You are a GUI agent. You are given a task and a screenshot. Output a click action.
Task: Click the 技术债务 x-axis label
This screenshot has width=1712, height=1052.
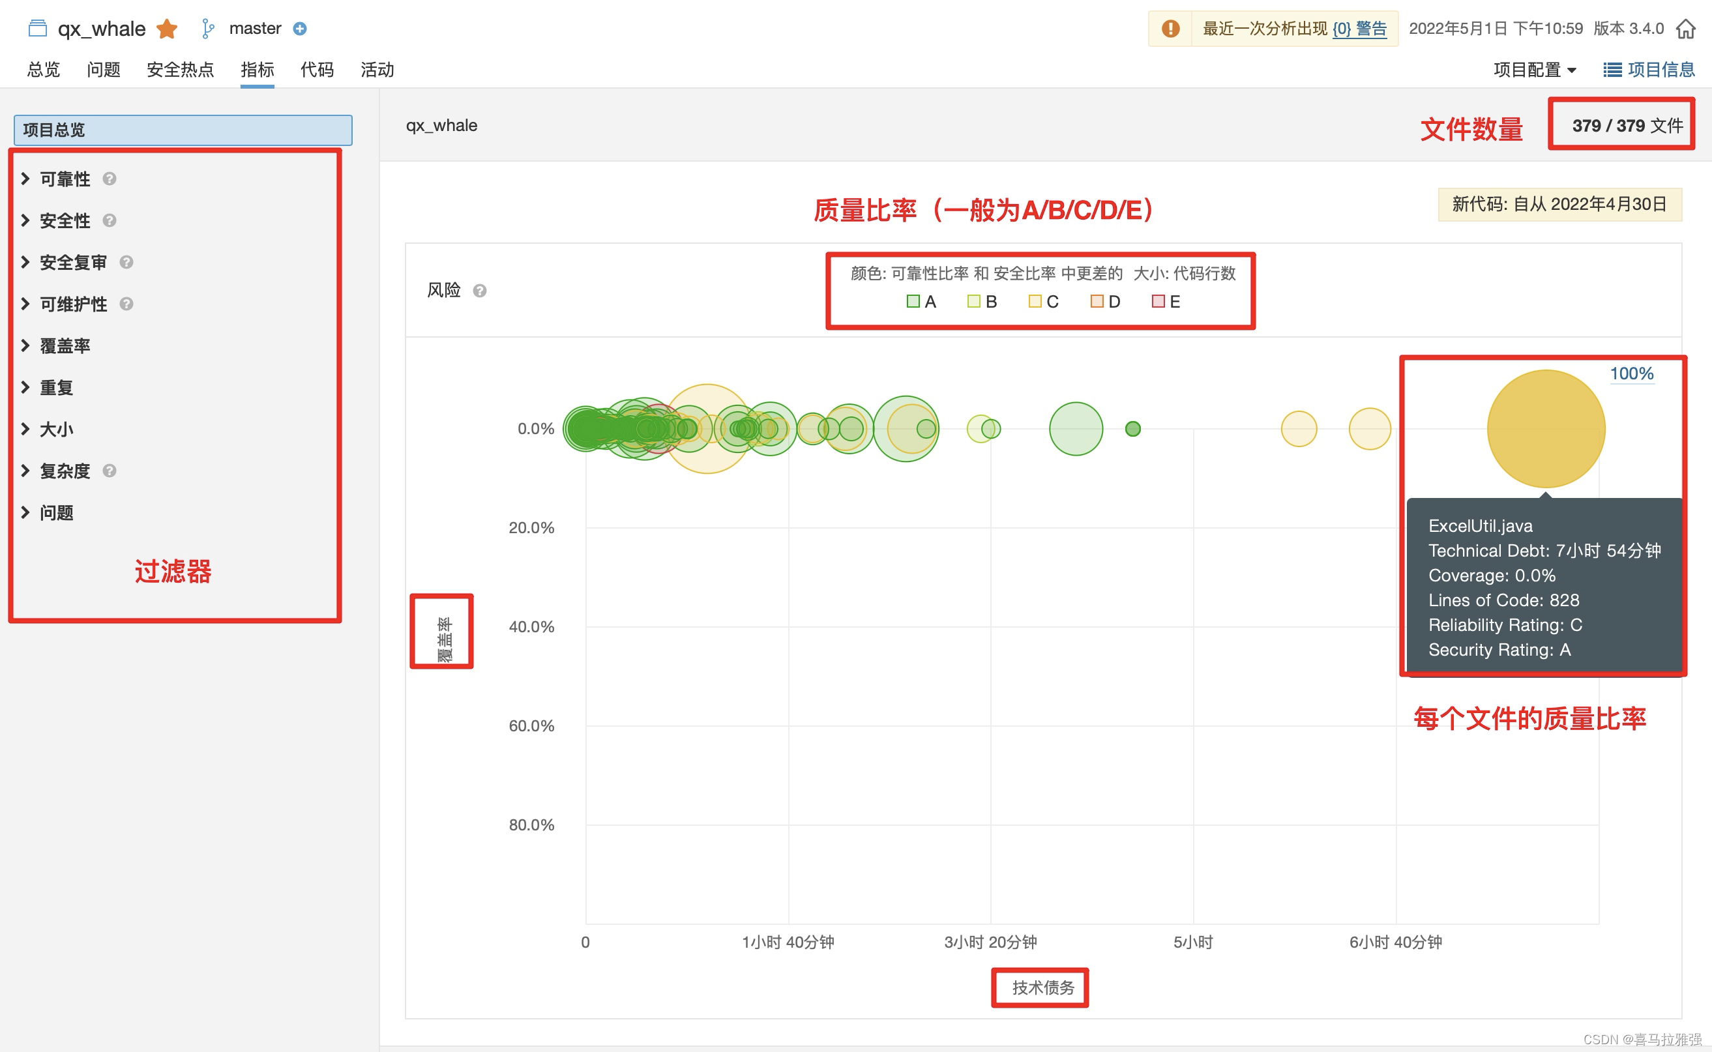(1043, 987)
